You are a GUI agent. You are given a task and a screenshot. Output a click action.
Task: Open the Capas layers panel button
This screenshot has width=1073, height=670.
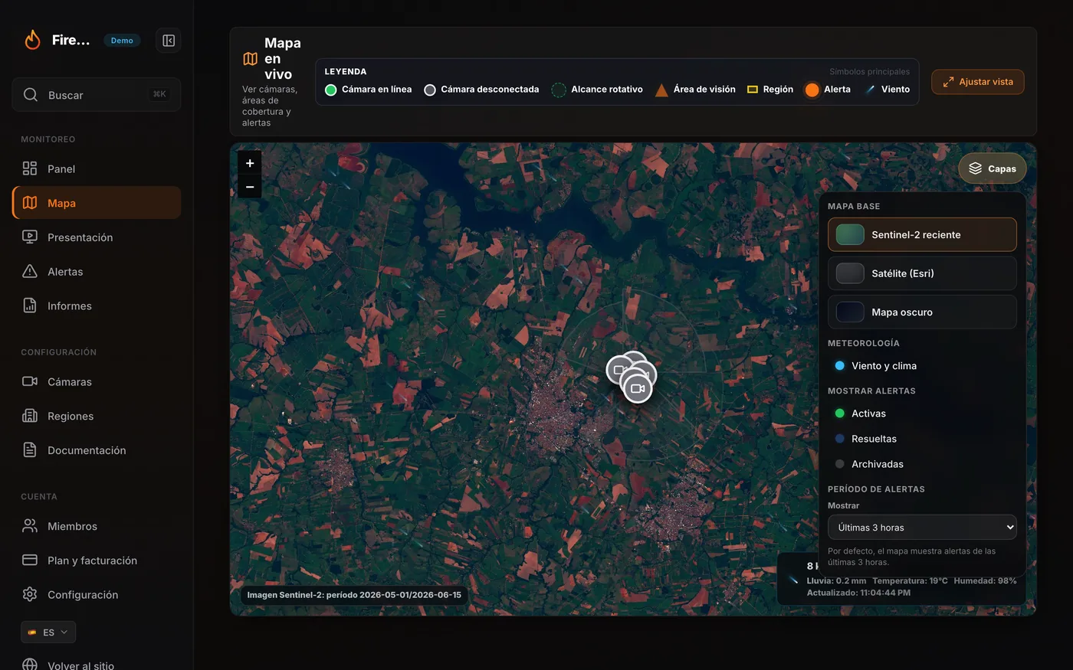click(993, 168)
